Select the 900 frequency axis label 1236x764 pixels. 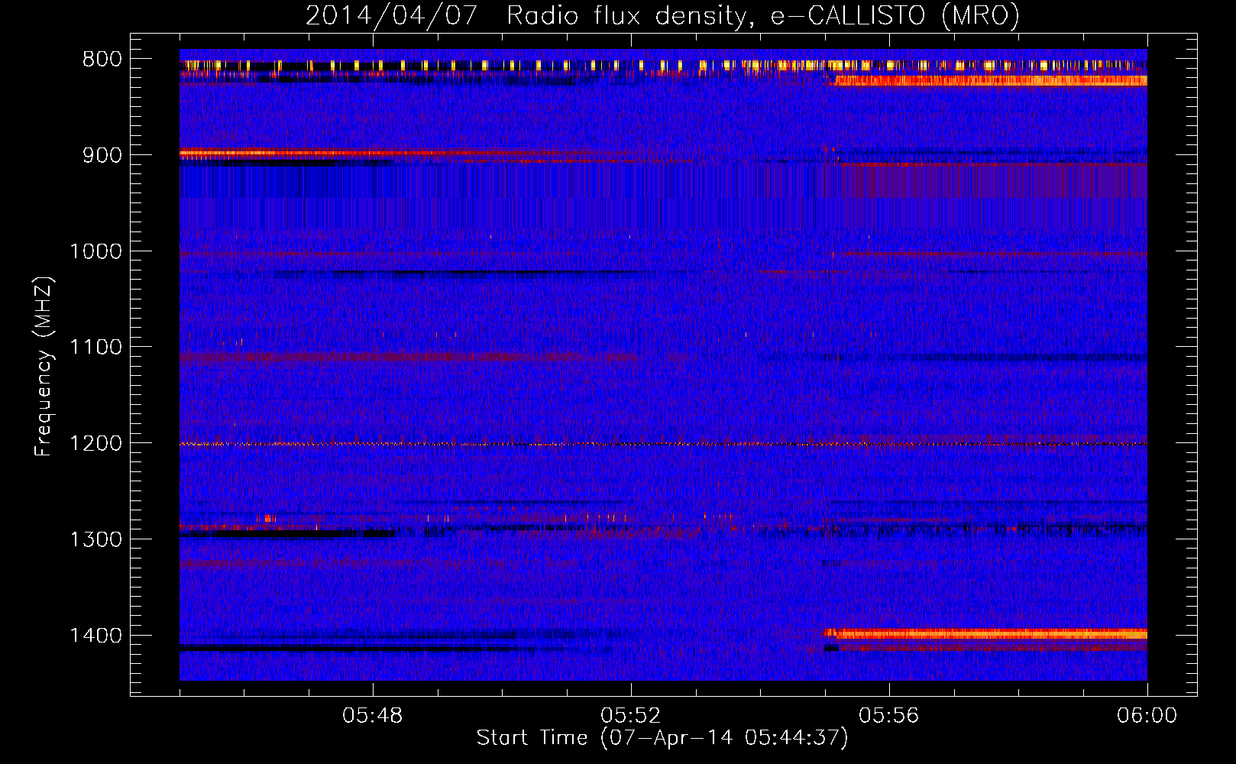[102, 155]
